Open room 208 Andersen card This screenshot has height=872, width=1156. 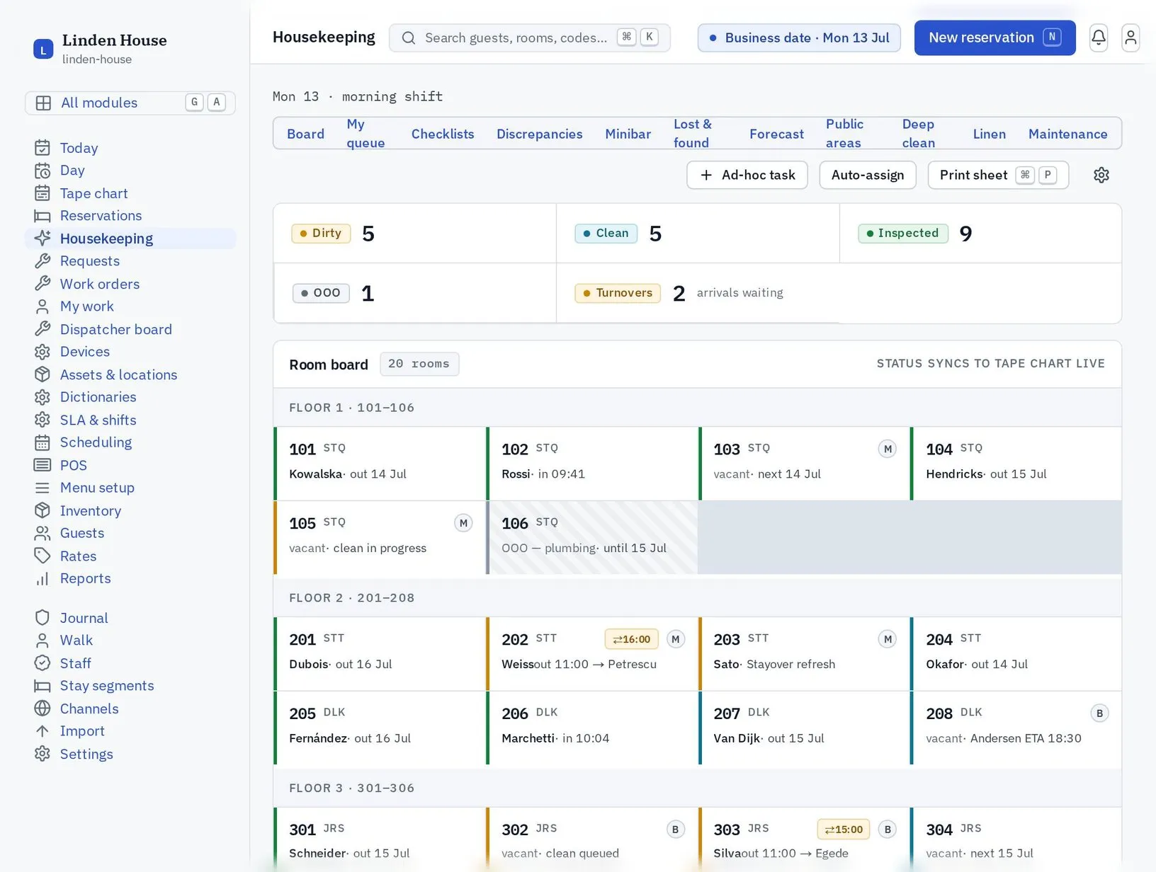(1016, 728)
